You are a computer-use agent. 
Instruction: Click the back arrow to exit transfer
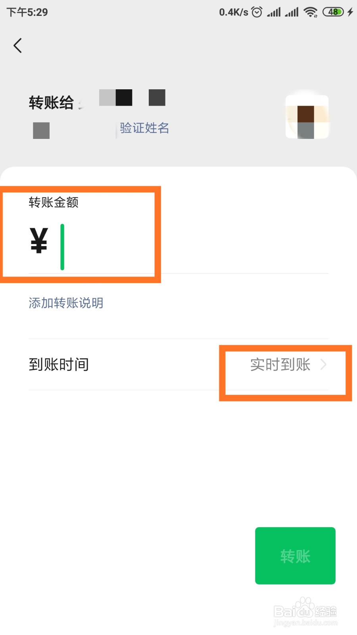[17, 46]
